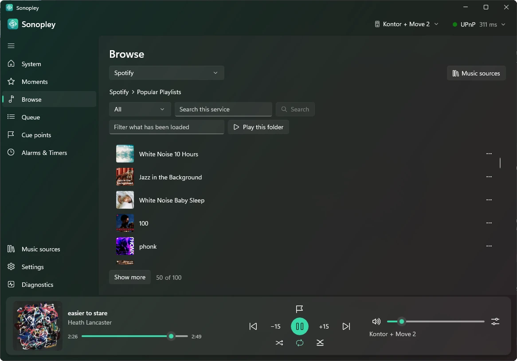This screenshot has height=361, width=517.
Task: Click Kontor + Move 2 label under volume
Action: [x=392, y=334]
